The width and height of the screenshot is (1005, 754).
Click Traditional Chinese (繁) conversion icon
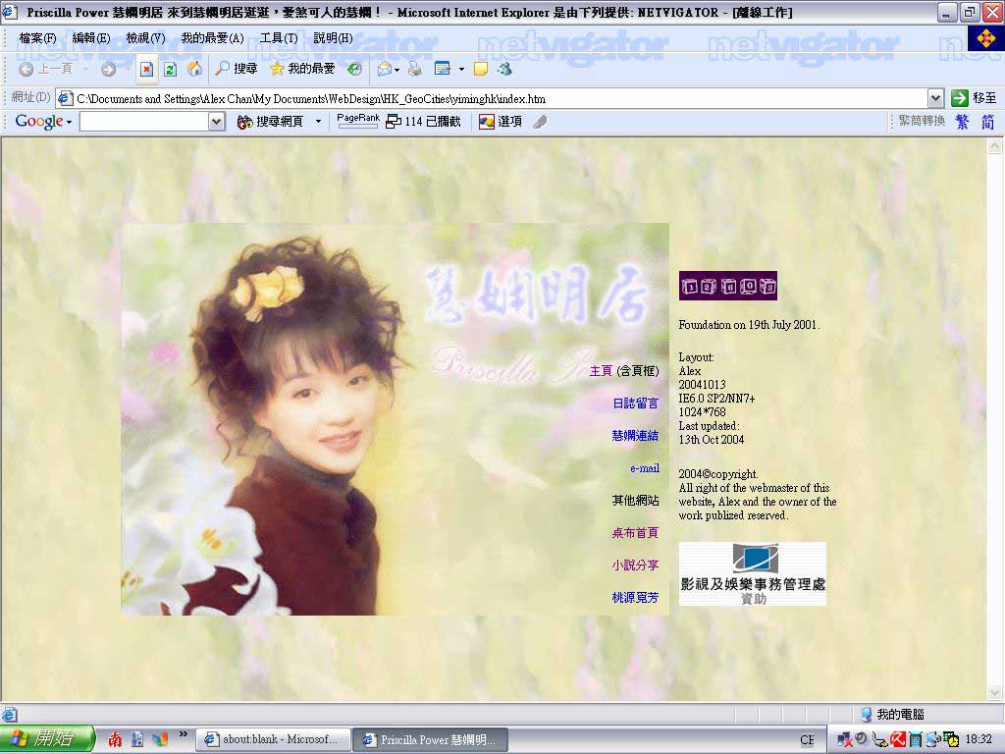(x=962, y=121)
